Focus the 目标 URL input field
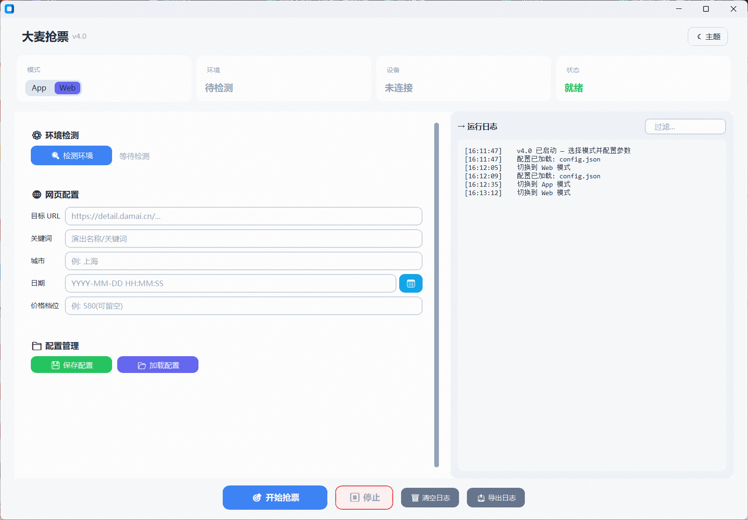Viewport: 748px width, 520px height. point(244,216)
